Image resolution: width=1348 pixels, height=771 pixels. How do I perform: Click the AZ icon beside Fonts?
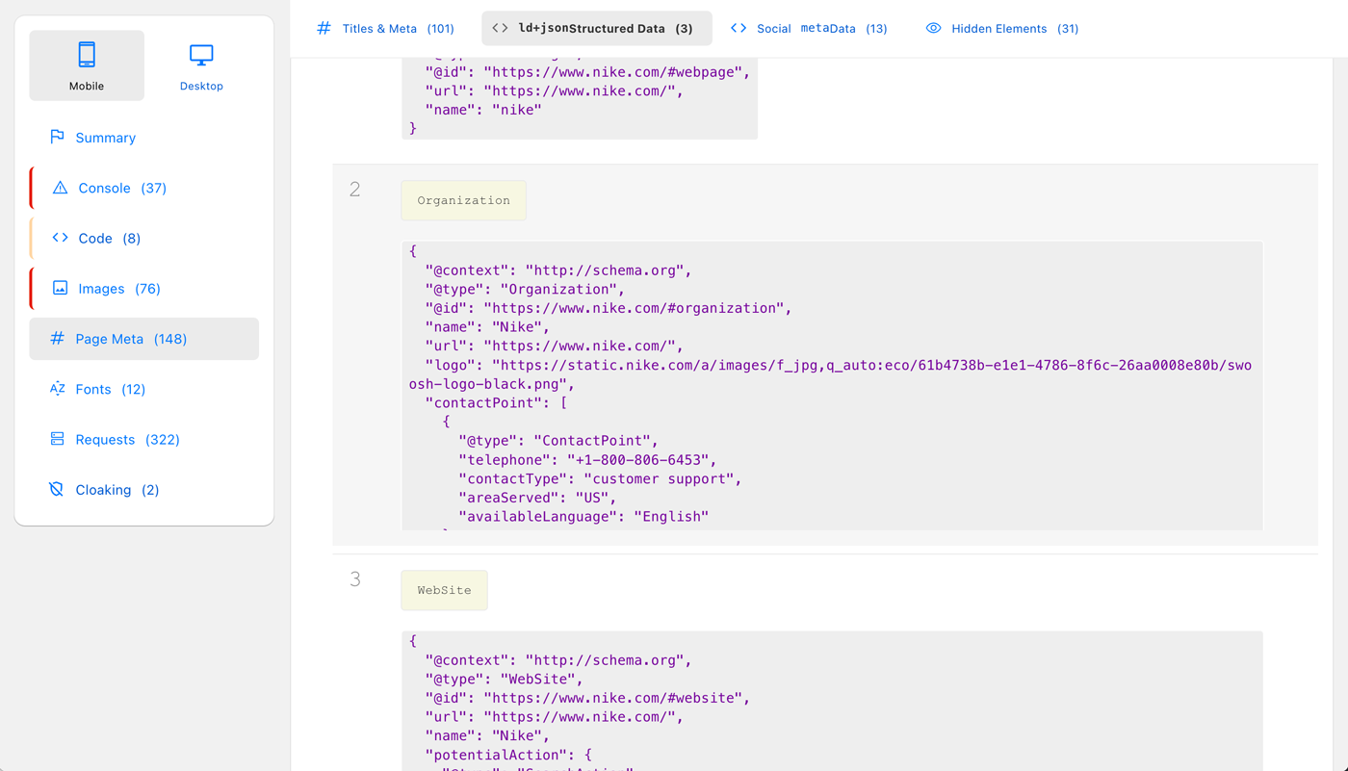click(57, 389)
